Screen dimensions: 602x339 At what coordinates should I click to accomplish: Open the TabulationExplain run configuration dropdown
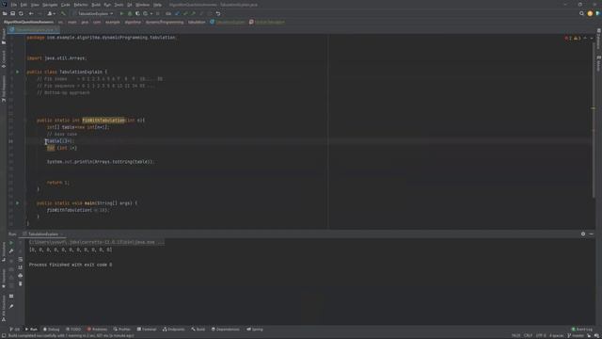point(94,13)
